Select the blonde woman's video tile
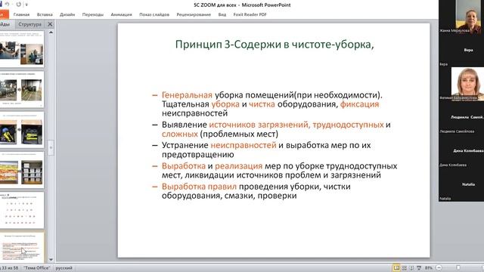This screenshot has height=272, width=484. pos(461,84)
